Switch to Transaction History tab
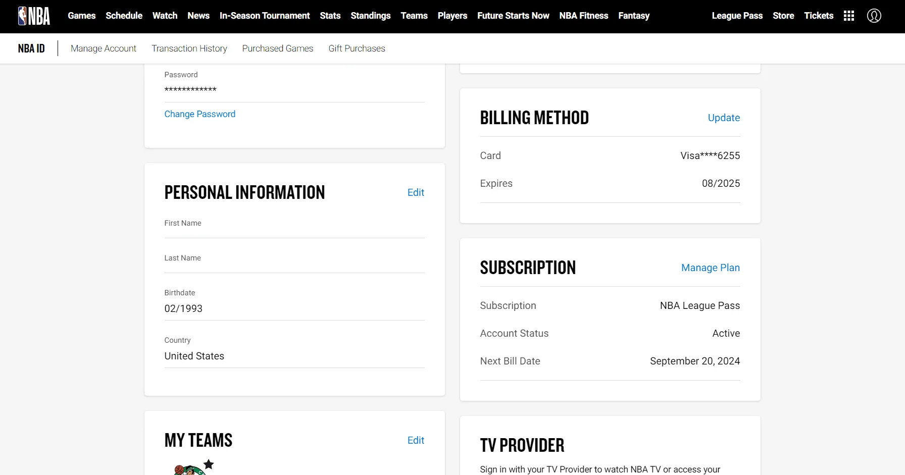Image resolution: width=905 pixels, height=475 pixels. 189,48
